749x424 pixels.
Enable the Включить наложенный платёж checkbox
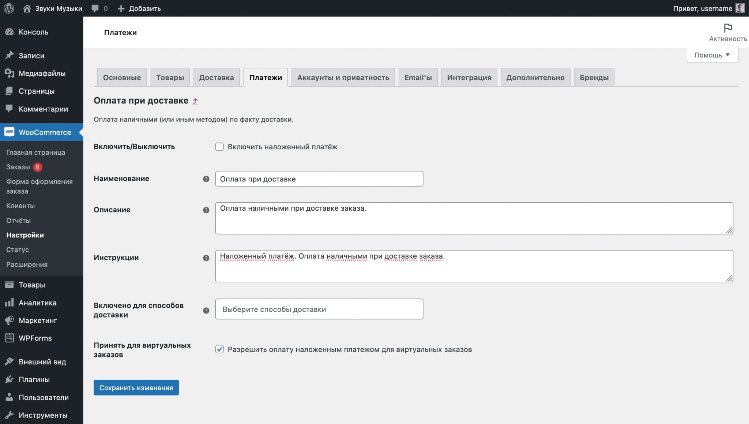pos(219,147)
